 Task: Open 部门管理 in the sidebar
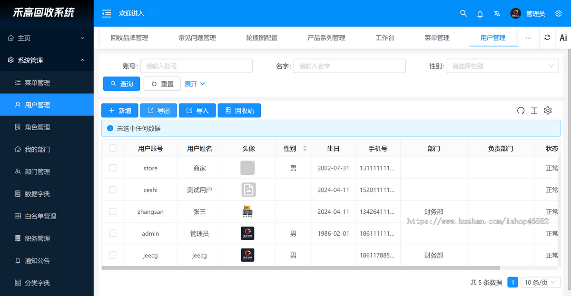[x=47, y=172]
